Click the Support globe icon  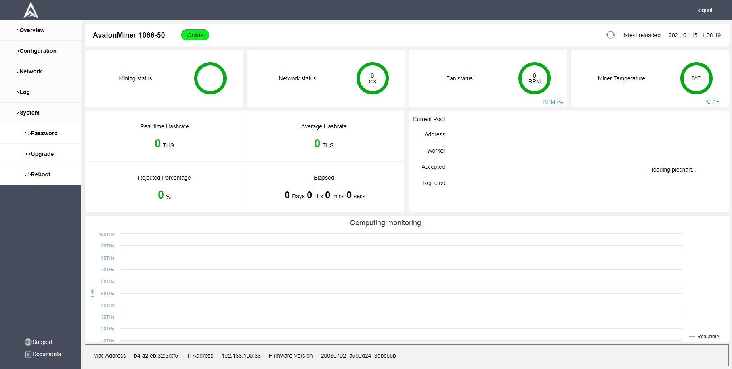[28, 342]
